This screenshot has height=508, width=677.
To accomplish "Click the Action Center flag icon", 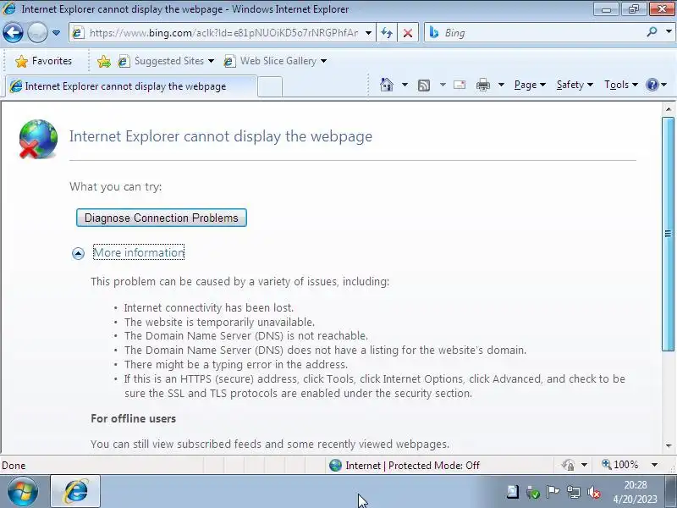I will click(x=553, y=492).
